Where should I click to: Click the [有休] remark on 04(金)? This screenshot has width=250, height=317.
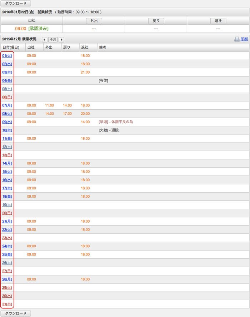click(103, 80)
